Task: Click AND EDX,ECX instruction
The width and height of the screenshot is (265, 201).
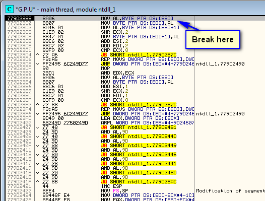Action: pos(117,73)
